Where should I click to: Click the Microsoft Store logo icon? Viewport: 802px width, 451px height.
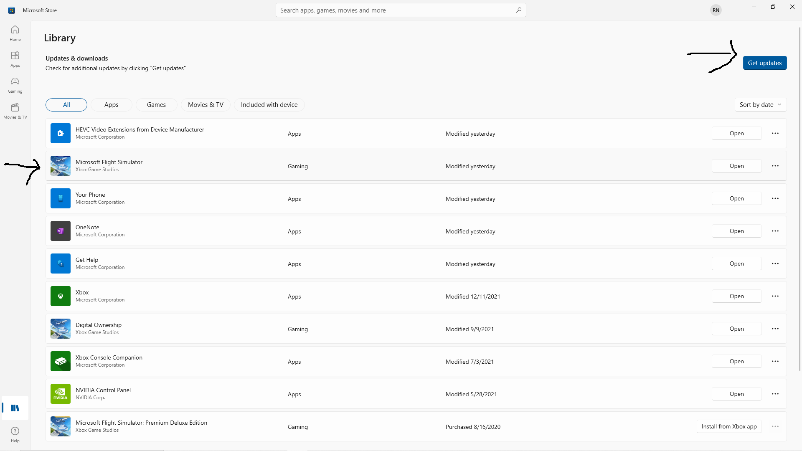pos(11,10)
